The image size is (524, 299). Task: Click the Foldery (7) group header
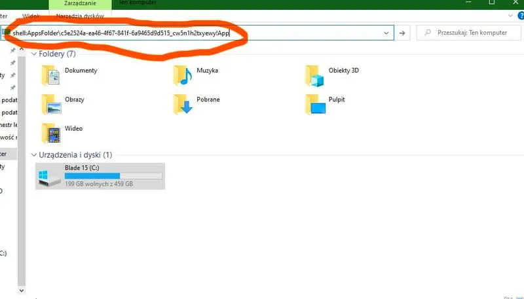57,54
